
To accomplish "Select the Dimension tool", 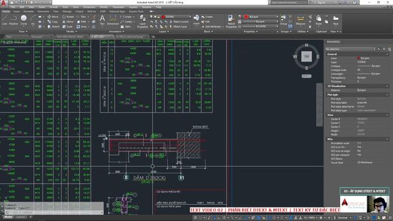I will (x=113, y=20).
